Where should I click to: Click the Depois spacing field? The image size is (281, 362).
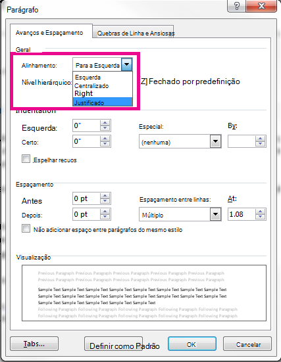pos(86,214)
